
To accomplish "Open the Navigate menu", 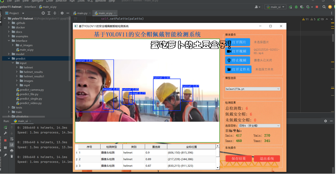I will (x=37, y=1).
